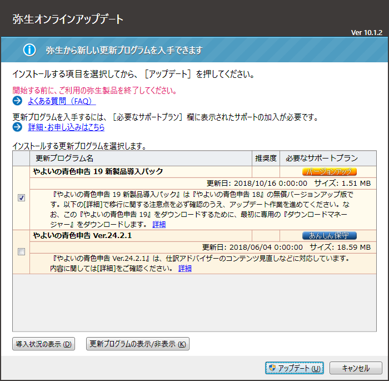Select the row title やよいの青色申告 Ver.24.2.1
This screenshot has width=389, height=381.
(x=82, y=235)
